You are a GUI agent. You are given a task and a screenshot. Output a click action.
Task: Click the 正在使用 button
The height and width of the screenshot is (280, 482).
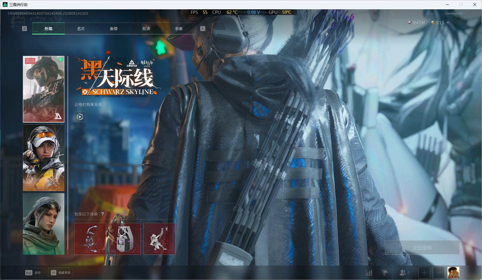pyautogui.click(x=422, y=248)
